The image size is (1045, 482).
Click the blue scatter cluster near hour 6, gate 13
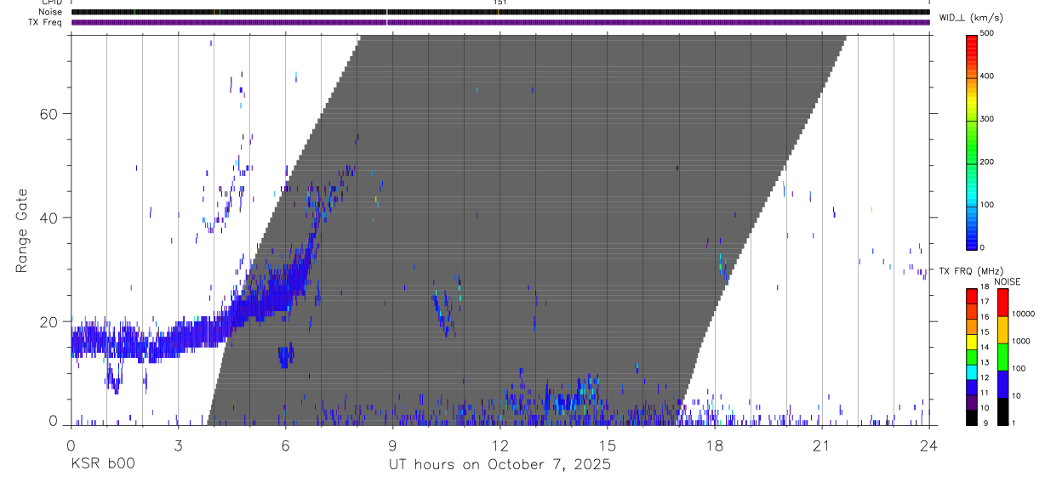click(x=286, y=354)
